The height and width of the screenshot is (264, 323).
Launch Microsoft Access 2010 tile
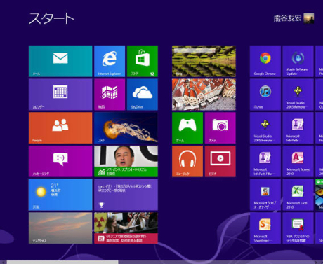click(298, 161)
